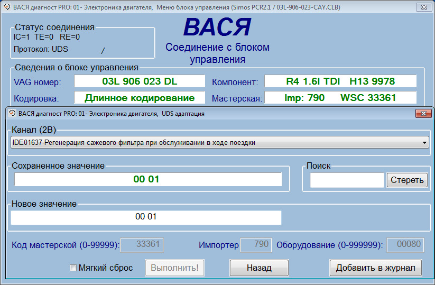Click the Код мастерской (0-99999) label
Screen dimensions: 435x285
66,245
